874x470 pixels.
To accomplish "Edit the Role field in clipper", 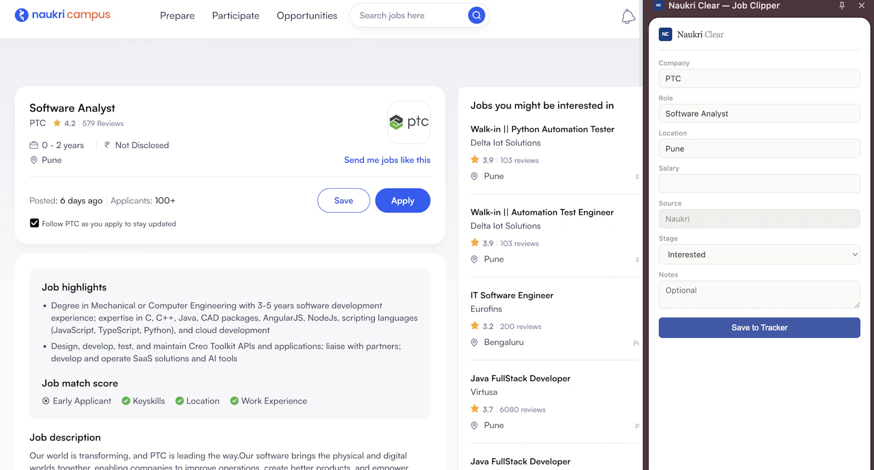I will click(x=759, y=113).
